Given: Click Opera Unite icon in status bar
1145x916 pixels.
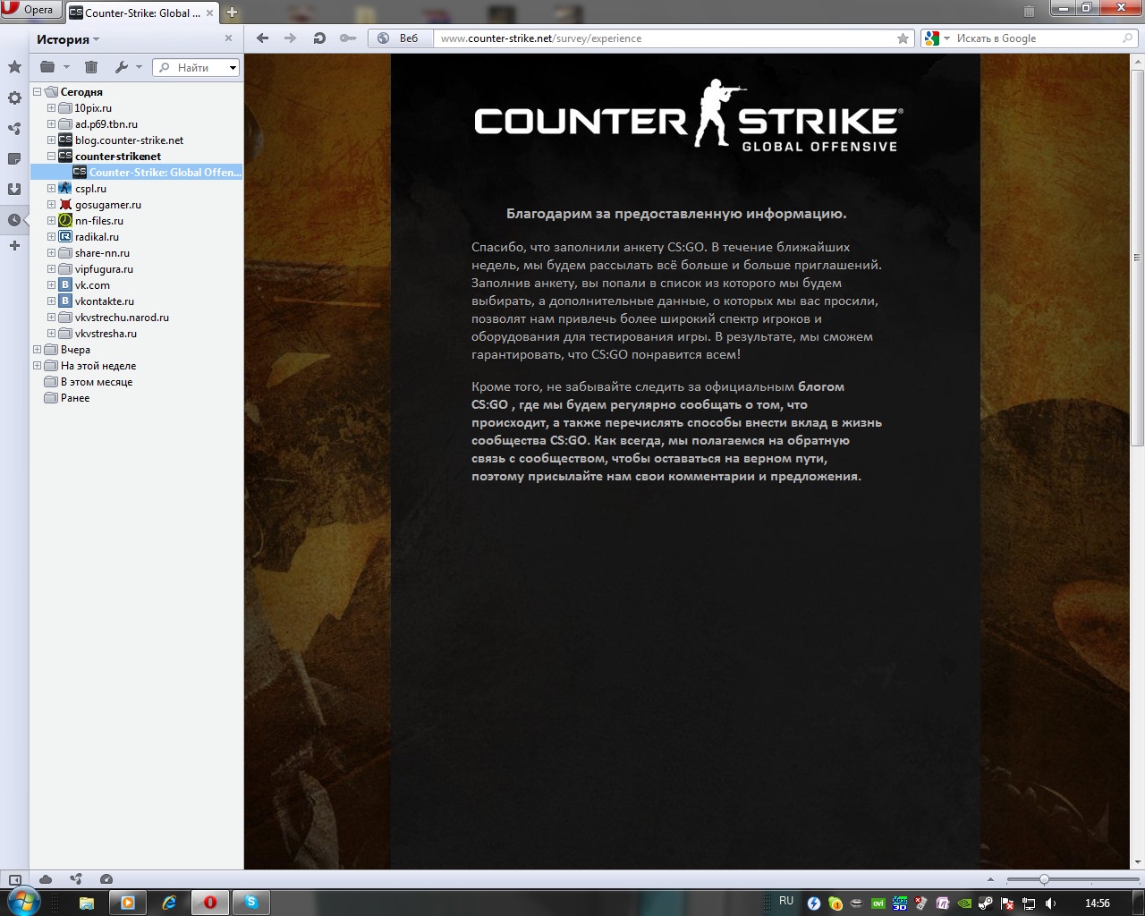Looking at the screenshot, I should click(x=76, y=879).
